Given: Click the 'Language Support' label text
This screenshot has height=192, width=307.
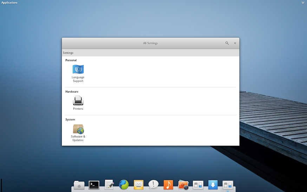Looking at the screenshot, I should (x=78, y=79).
